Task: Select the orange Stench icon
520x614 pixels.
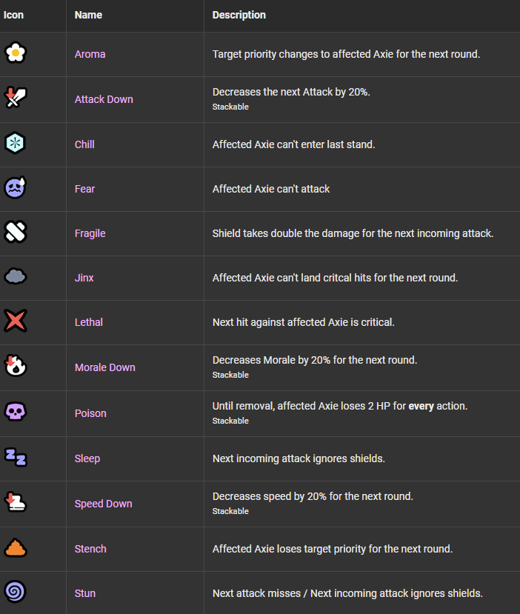Action: click(x=16, y=547)
